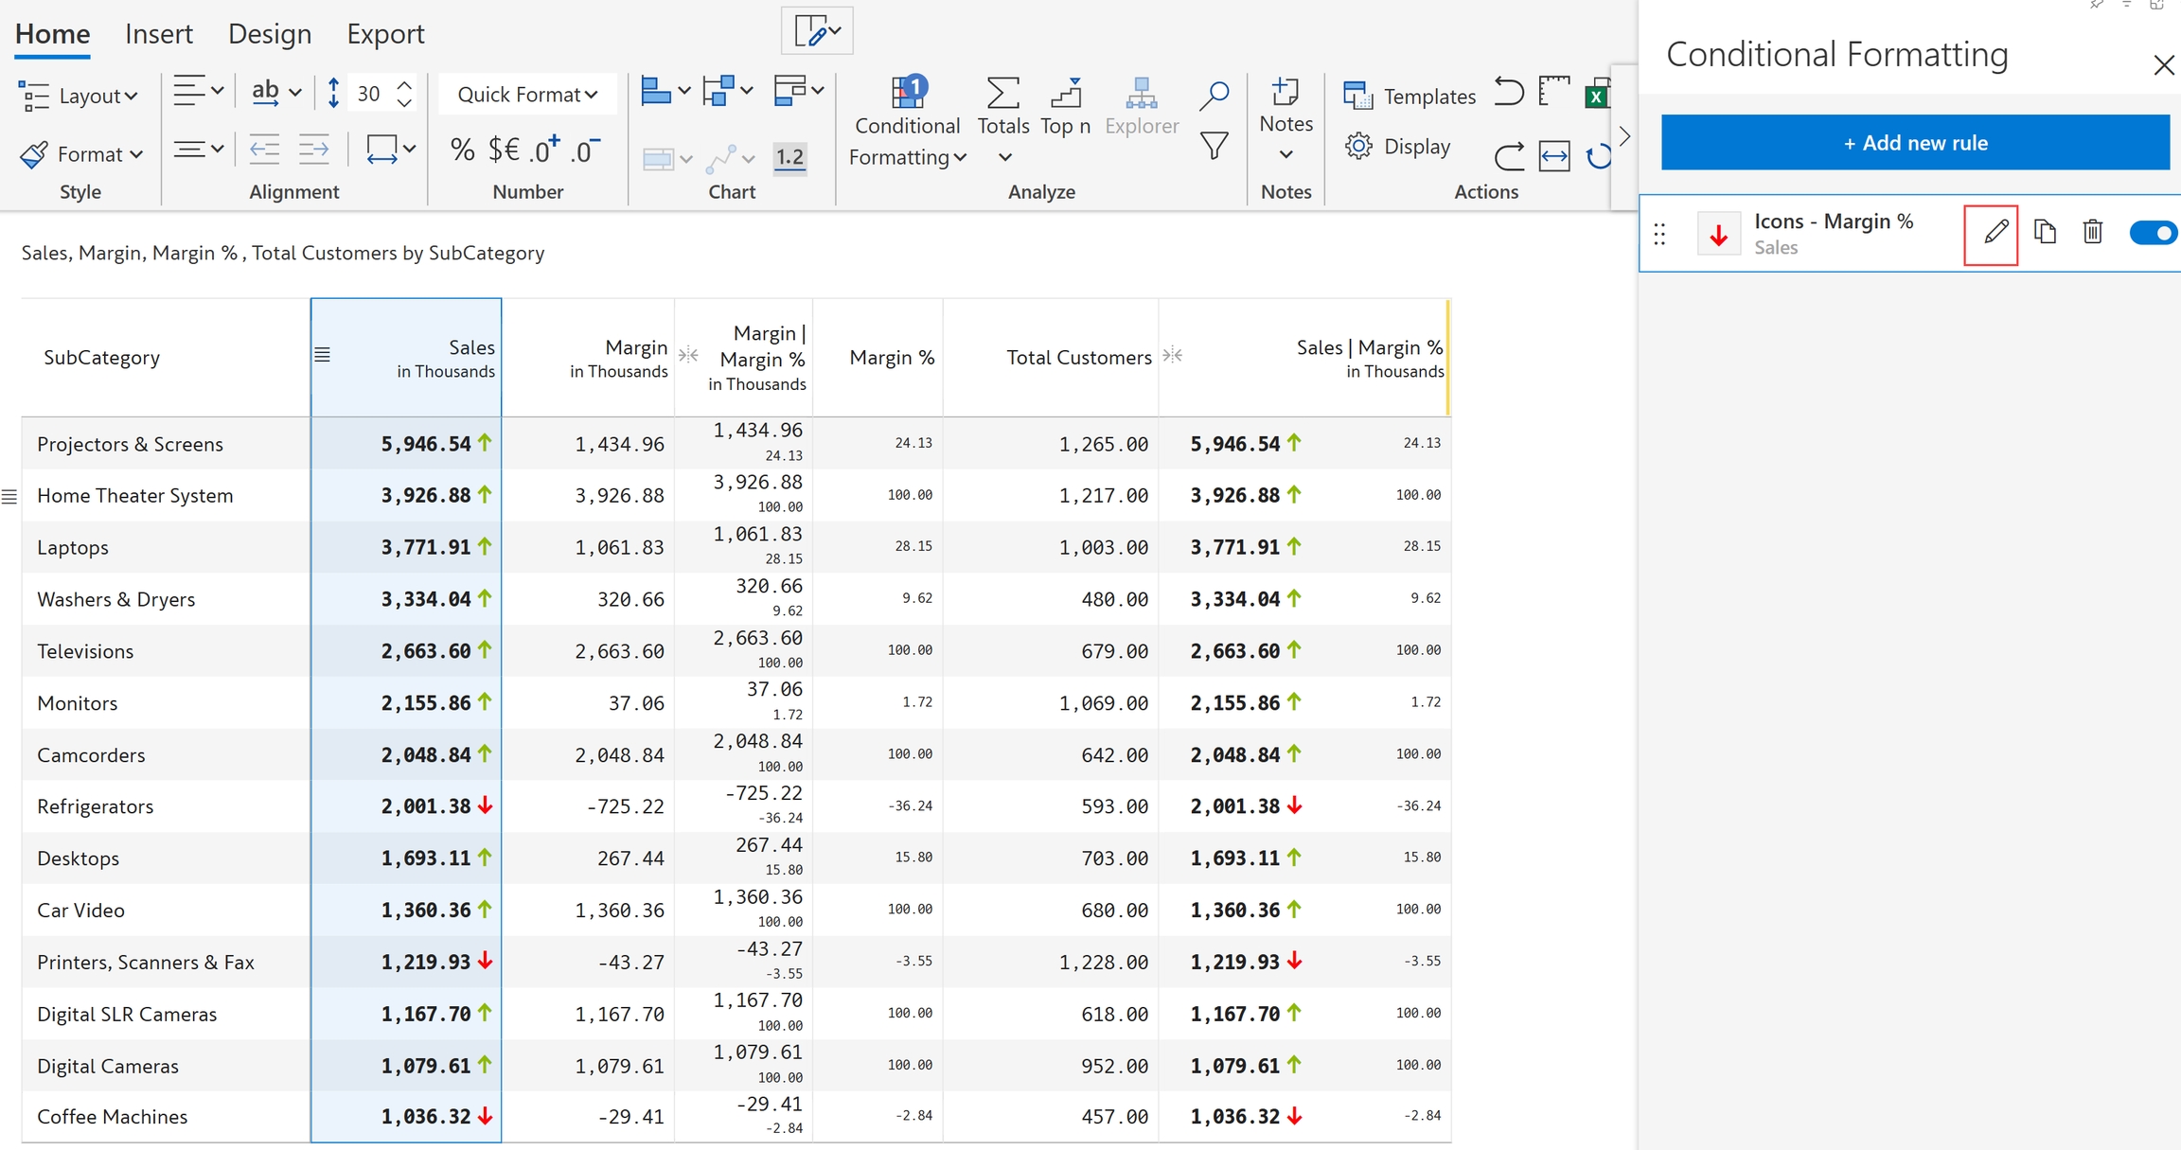The image size is (2181, 1150).
Task: Switch to the Insert tab
Action: pos(158,34)
